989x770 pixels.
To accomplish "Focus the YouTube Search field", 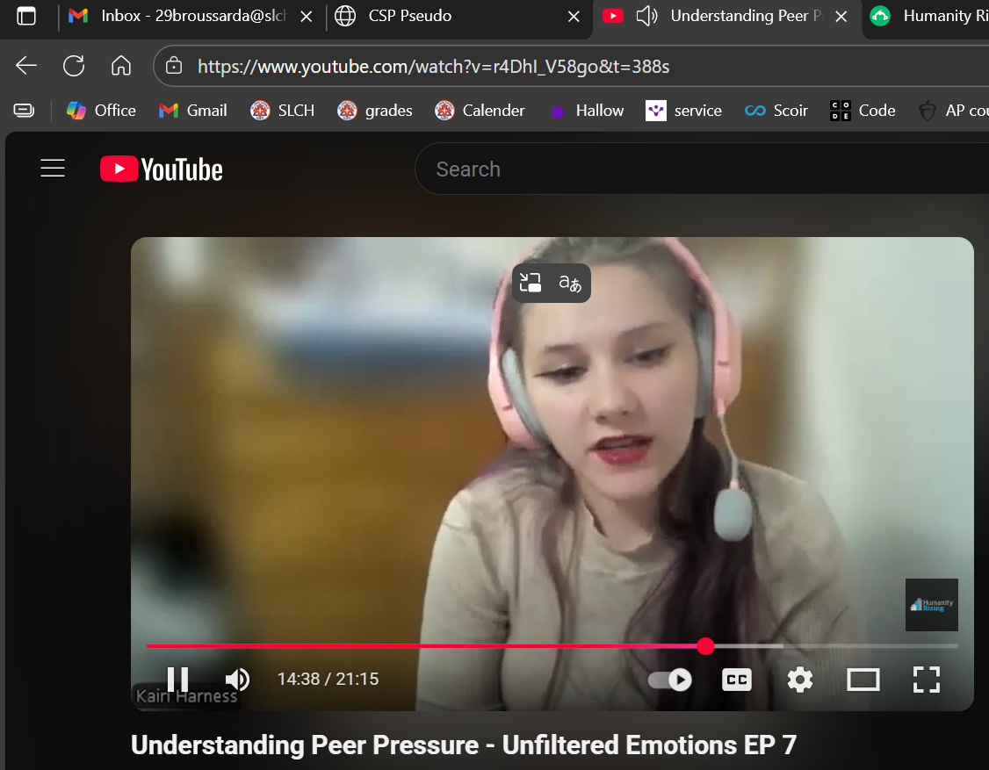I will (x=702, y=169).
